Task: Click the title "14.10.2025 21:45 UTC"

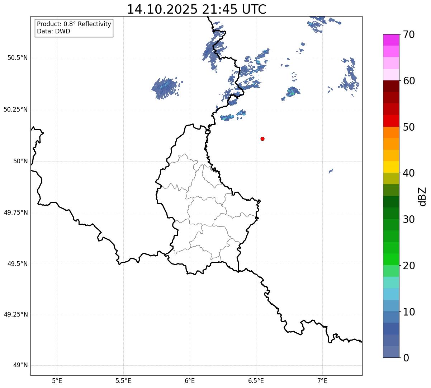Action: tap(196, 9)
